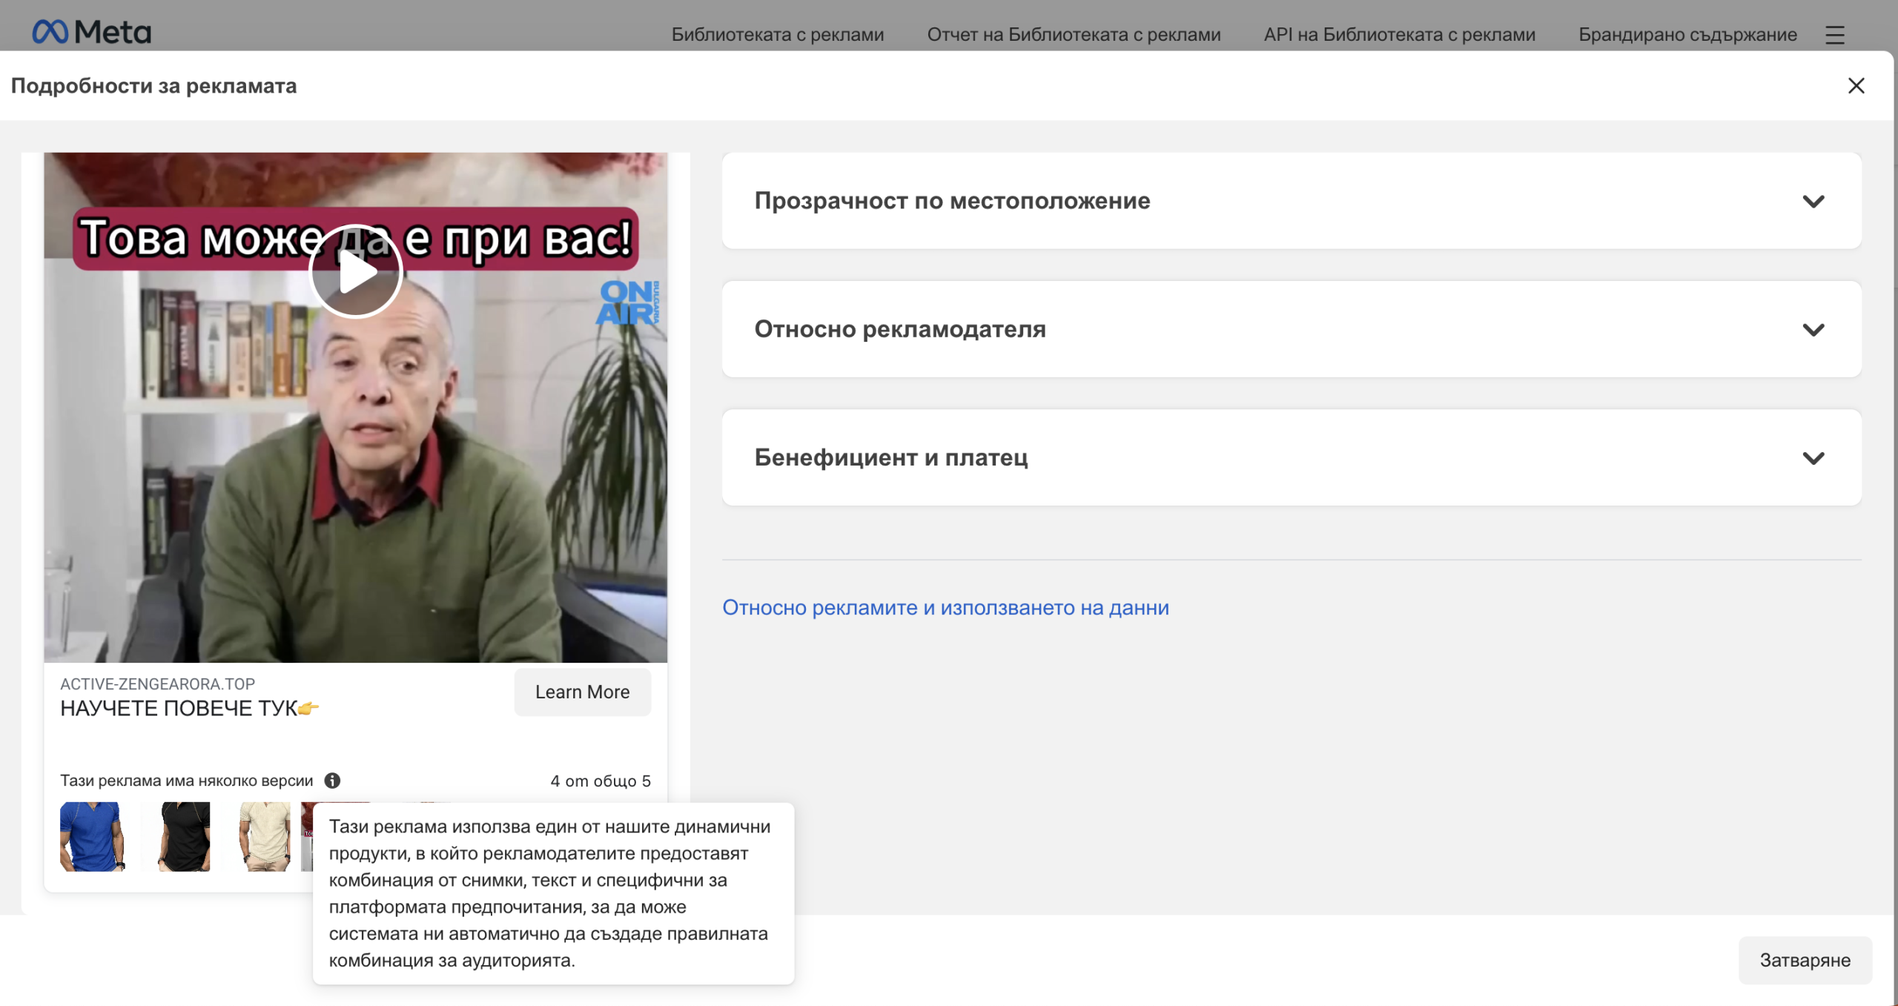The height and width of the screenshot is (1006, 1898).
Task: Click the Meta logo
Action: [x=90, y=31]
